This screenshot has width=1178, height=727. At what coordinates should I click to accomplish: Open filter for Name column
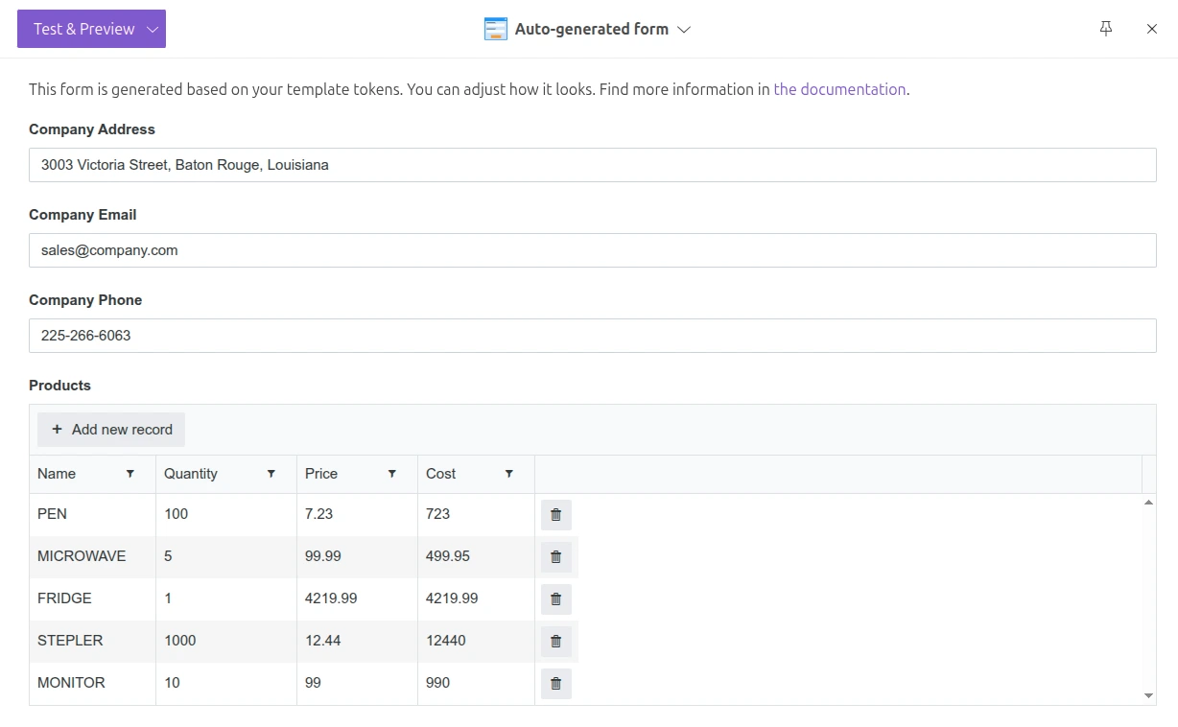[130, 474]
